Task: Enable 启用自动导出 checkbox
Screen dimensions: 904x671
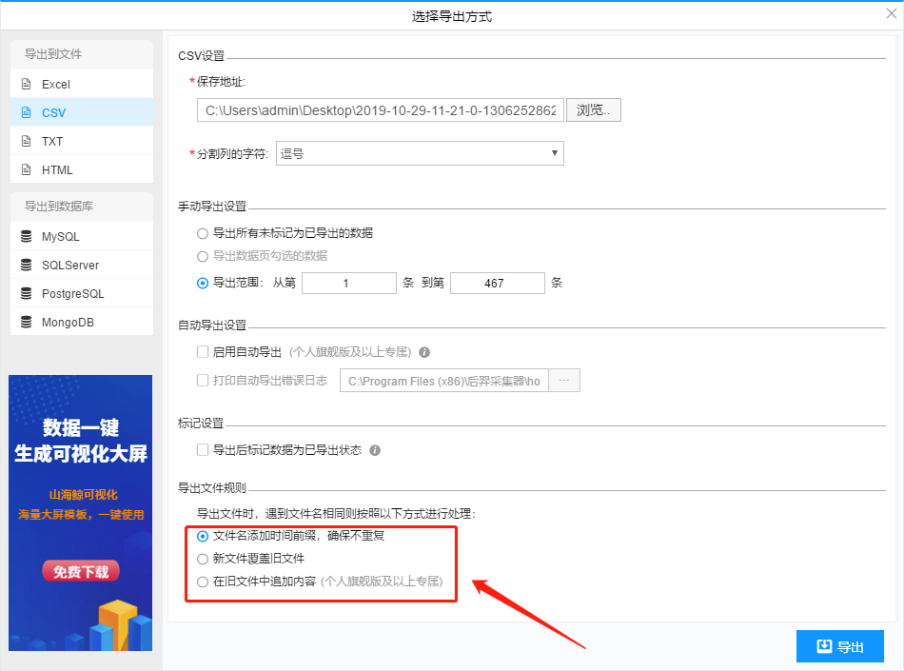Action: [x=203, y=351]
